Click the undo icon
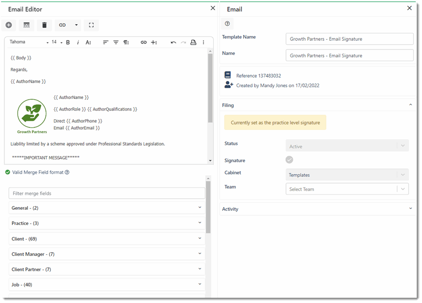Viewport: 422px width, 303px height. coord(174,42)
